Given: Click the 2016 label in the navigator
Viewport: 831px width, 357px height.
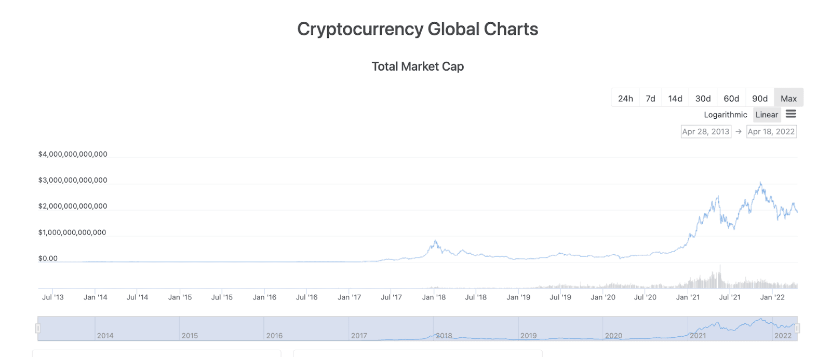Looking at the screenshot, I should click(274, 336).
